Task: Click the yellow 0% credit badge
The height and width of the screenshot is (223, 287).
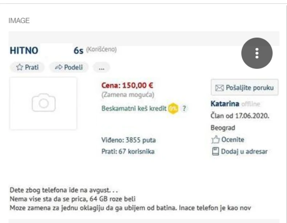Action: point(173,108)
